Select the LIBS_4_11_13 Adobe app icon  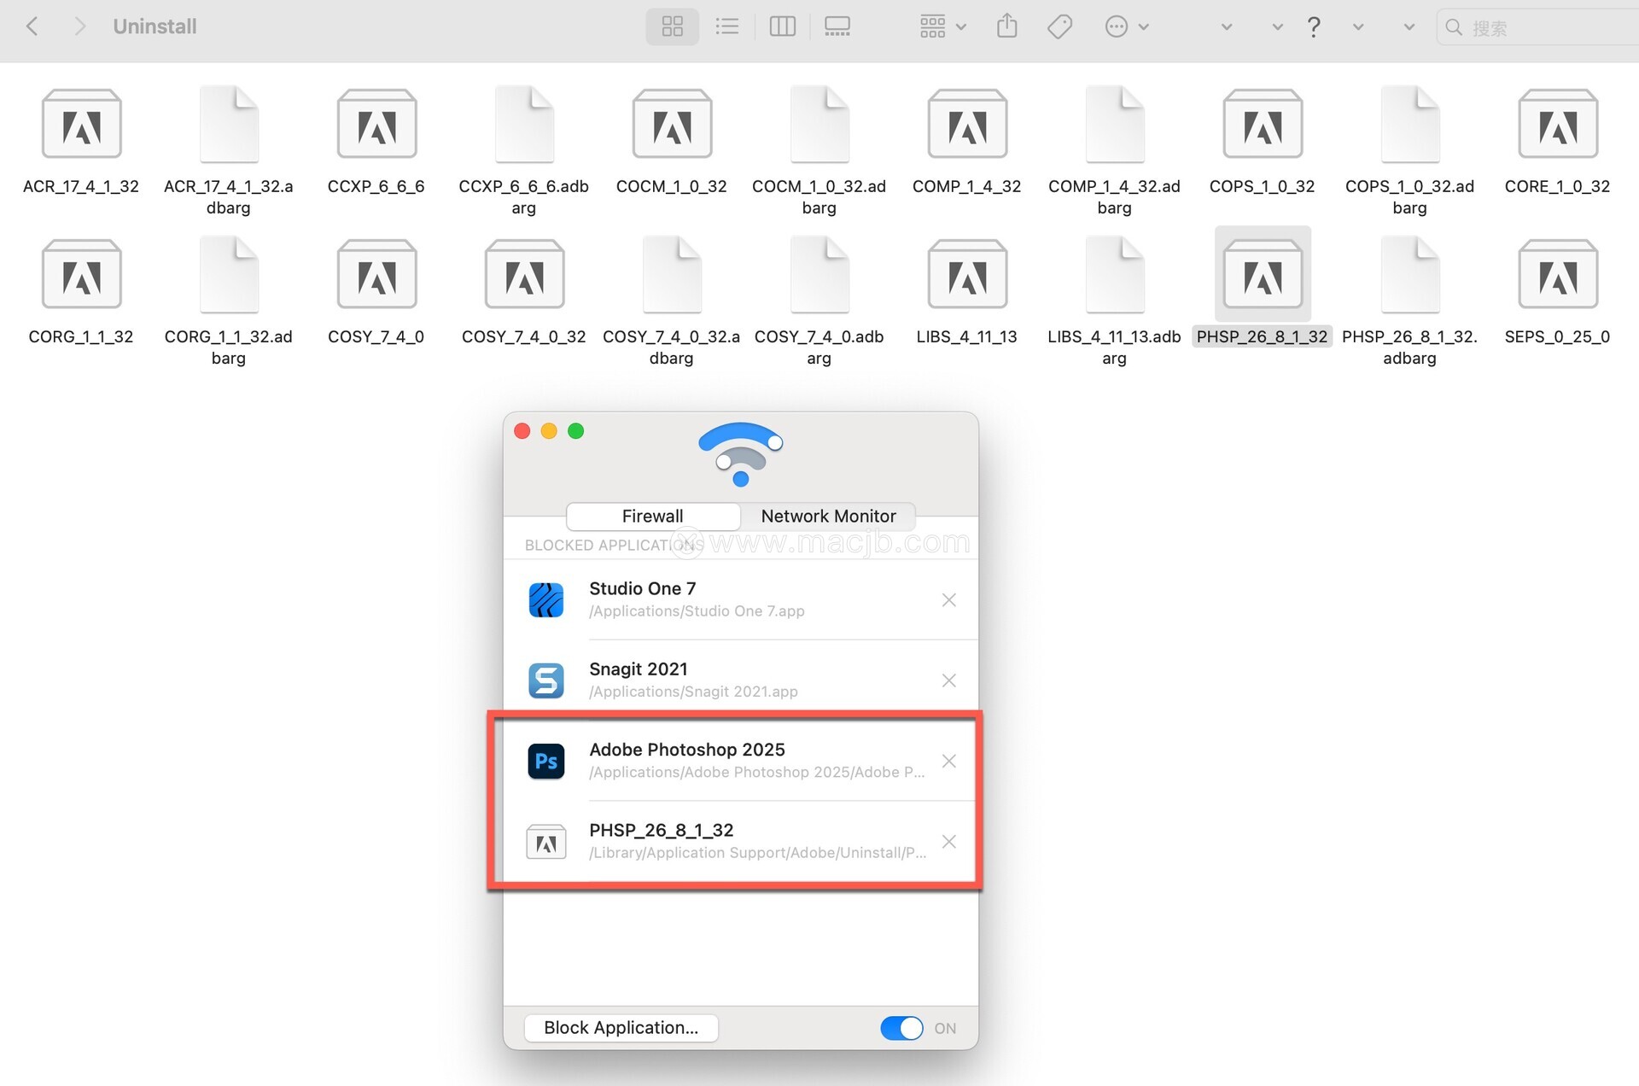[967, 275]
